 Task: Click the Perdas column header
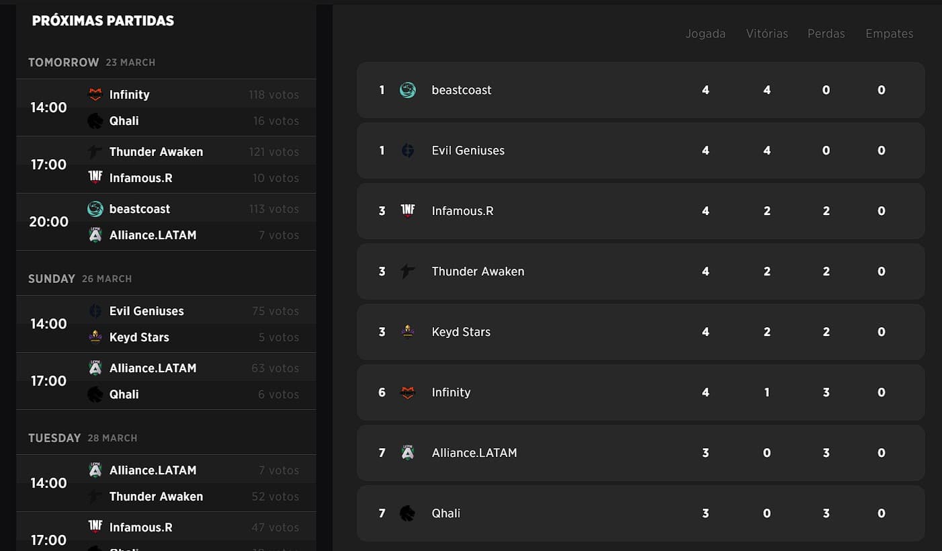[x=826, y=34]
